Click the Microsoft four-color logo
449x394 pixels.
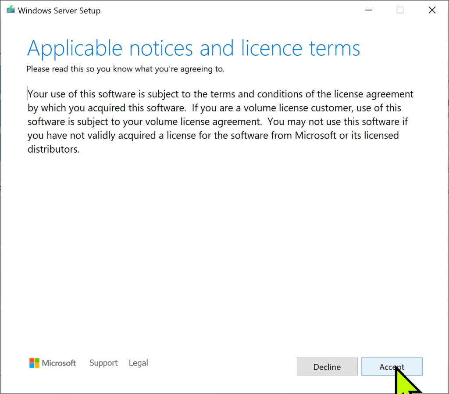click(34, 363)
